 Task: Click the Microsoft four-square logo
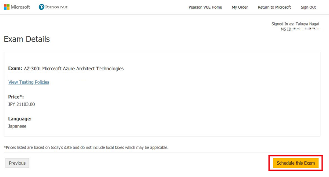[x=7, y=7]
